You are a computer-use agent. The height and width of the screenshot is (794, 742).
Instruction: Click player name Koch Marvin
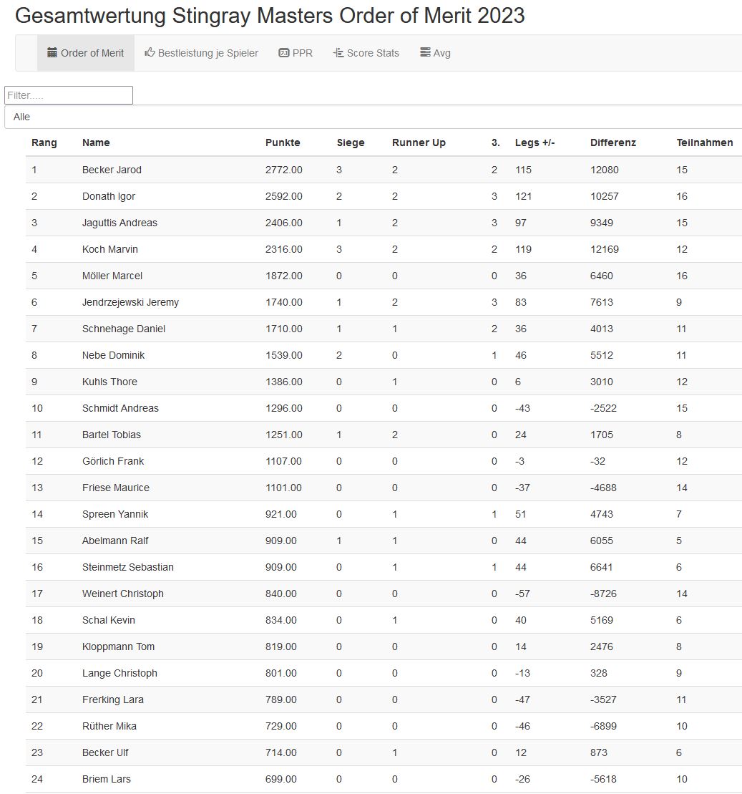point(110,249)
